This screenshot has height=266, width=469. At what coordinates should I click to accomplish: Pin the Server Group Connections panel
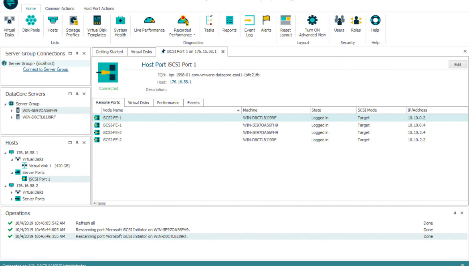[77, 53]
